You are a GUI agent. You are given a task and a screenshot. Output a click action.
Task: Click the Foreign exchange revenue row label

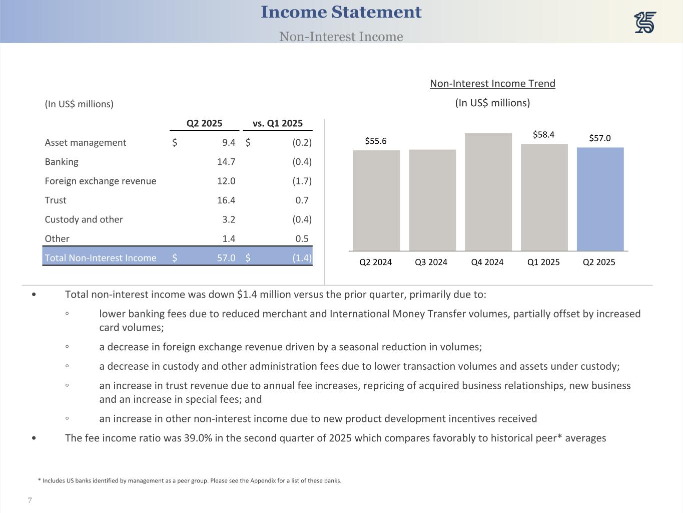tap(101, 181)
